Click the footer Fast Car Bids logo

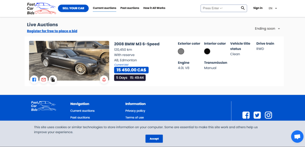(x=43, y=106)
